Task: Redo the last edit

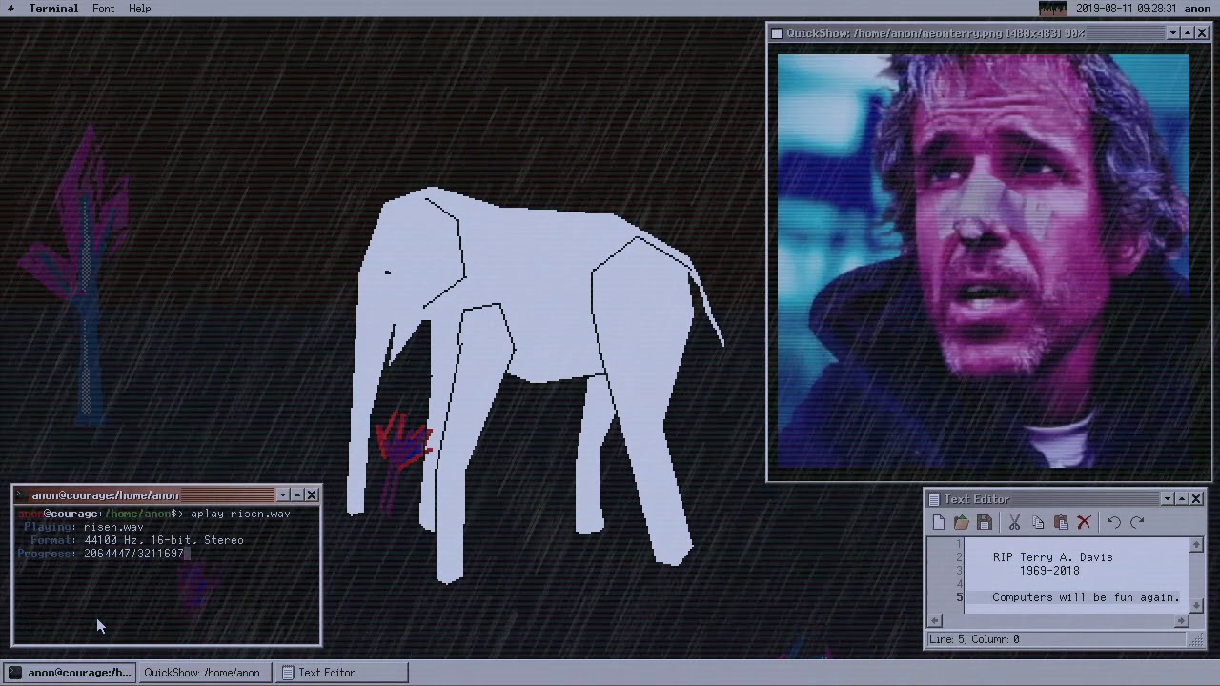Action: (1137, 522)
